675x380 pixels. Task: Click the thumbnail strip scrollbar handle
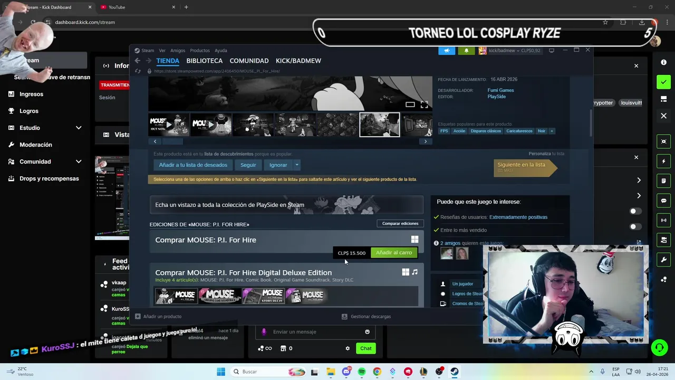click(172, 141)
